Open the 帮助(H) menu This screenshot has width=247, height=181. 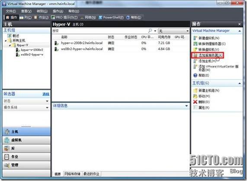point(74,11)
